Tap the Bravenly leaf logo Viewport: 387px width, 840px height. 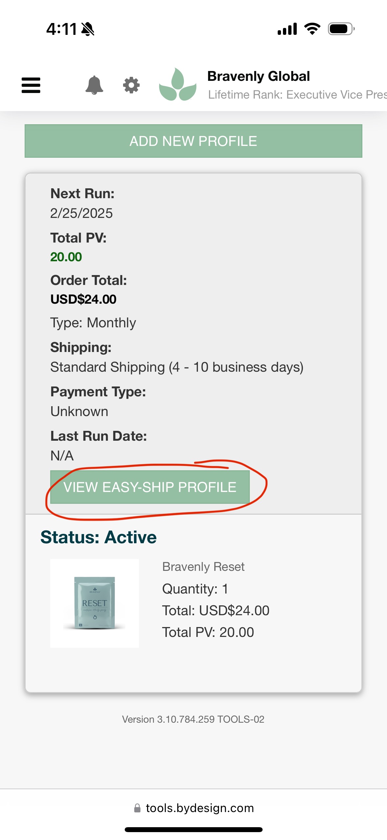[178, 84]
